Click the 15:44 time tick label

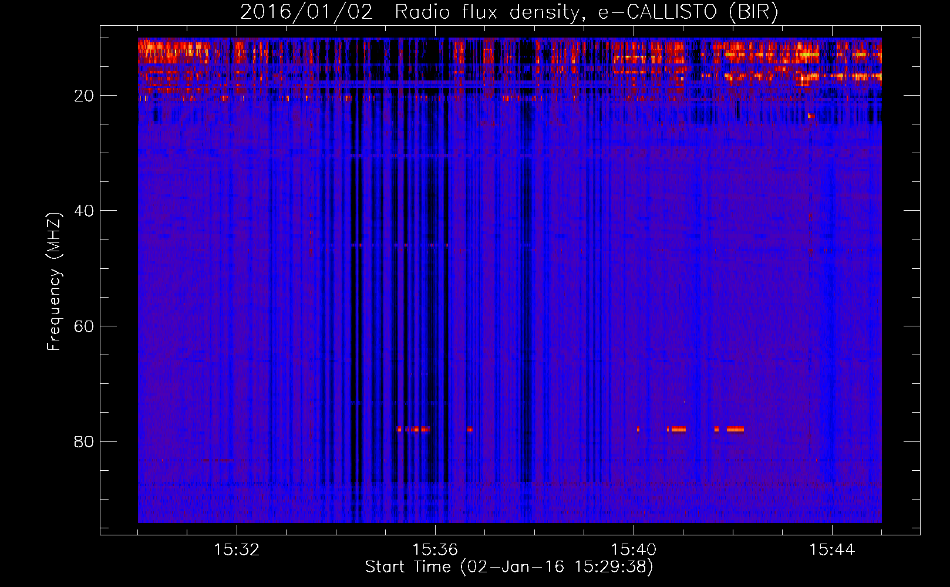click(832, 550)
